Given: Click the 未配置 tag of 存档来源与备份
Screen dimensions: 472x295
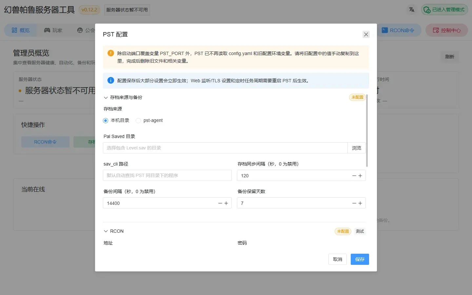Looking at the screenshot, I should click(x=357, y=97).
